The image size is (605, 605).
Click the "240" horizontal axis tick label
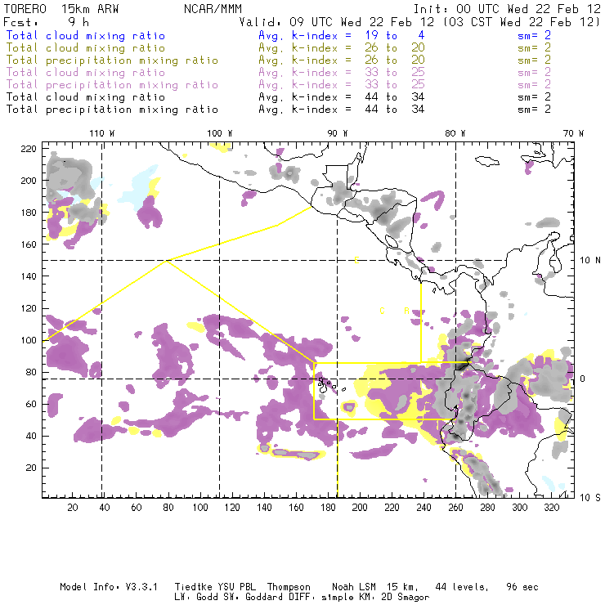point(423,508)
